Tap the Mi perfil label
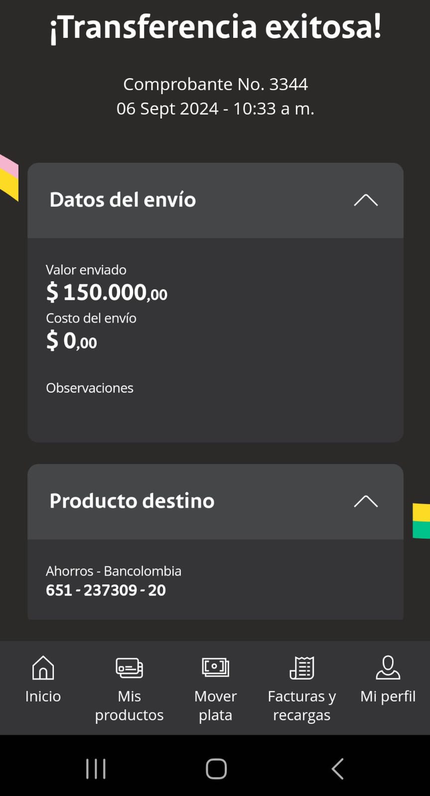The image size is (430, 796). (x=388, y=696)
